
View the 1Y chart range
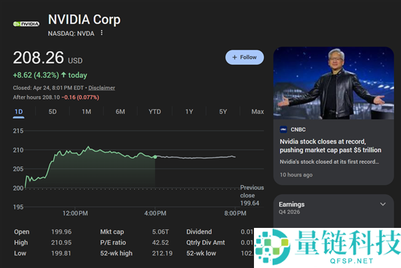tap(189, 112)
